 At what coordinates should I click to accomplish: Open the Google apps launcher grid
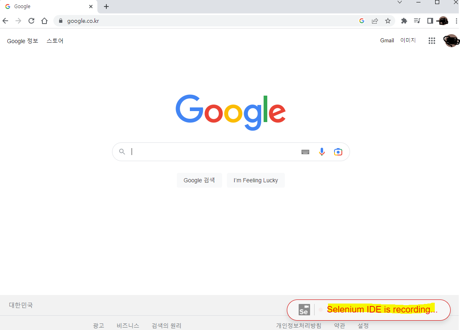(x=431, y=41)
